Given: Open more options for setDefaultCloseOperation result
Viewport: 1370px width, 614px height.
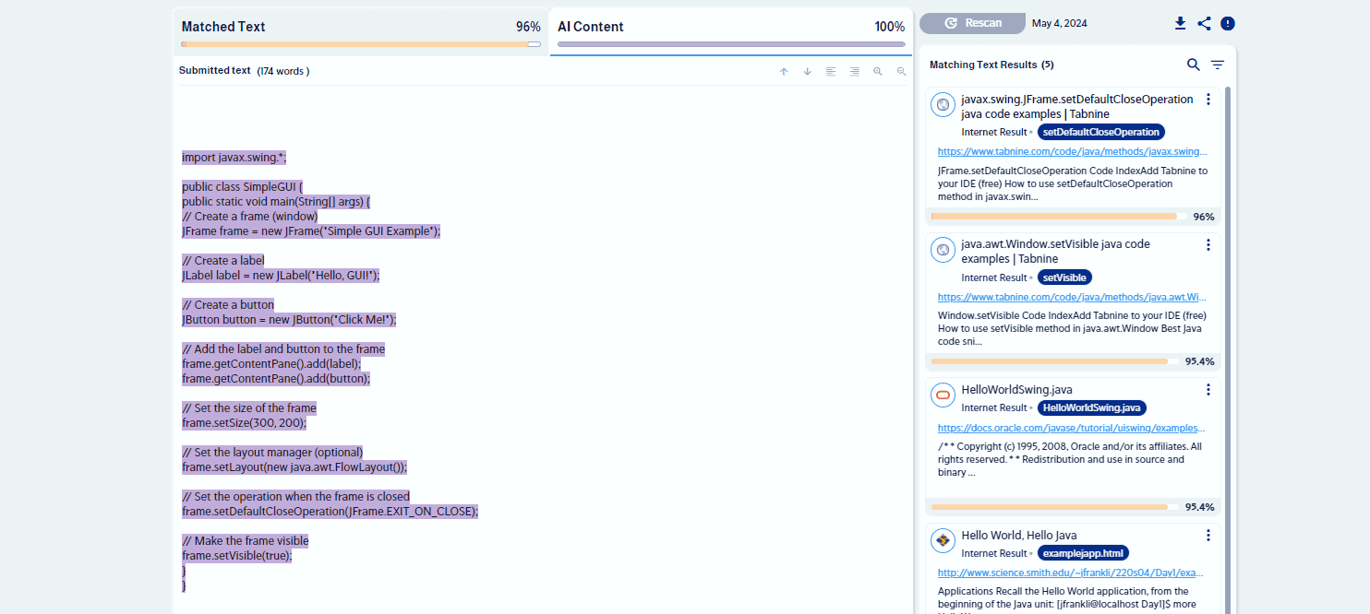Looking at the screenshot, I should coord(1208,100).
